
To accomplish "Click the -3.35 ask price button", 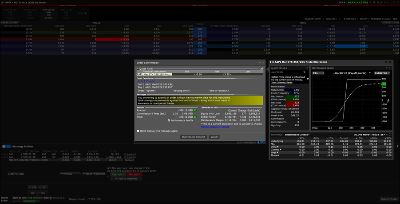I will pyautogui.click(x=43, y=187).
